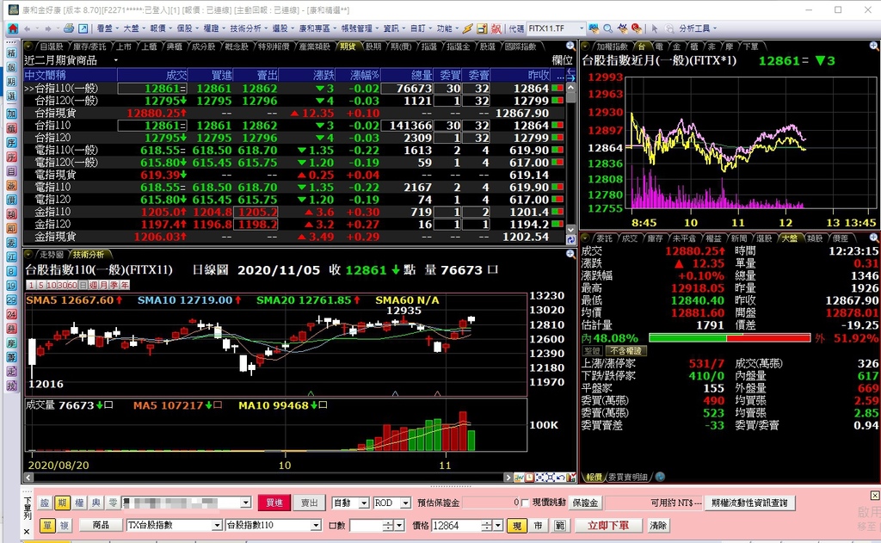
Task: Zoom the market summary panel with magnifier icon
Action: tap(874, 238)
